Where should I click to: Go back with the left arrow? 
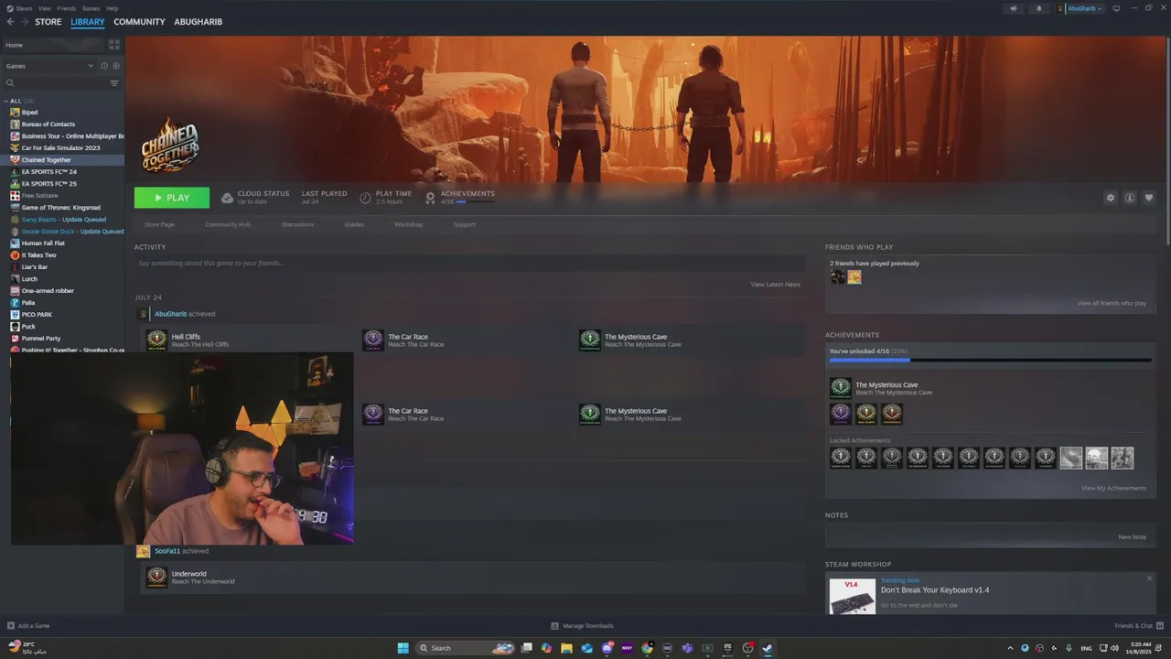10,22
